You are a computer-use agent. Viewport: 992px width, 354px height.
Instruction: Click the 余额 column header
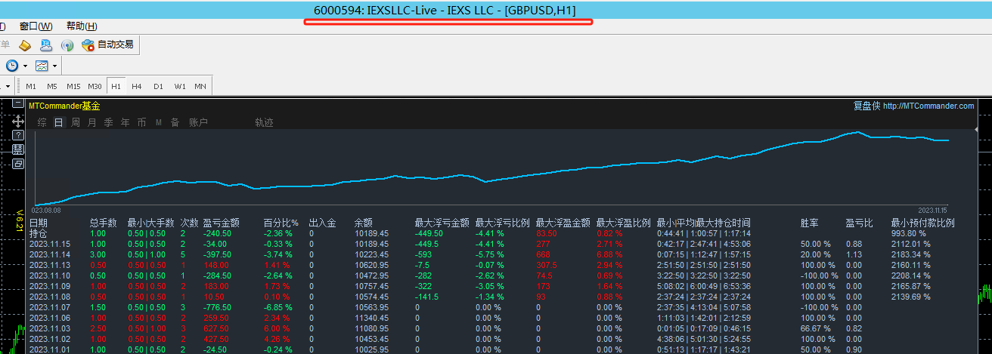pos(364,223)
